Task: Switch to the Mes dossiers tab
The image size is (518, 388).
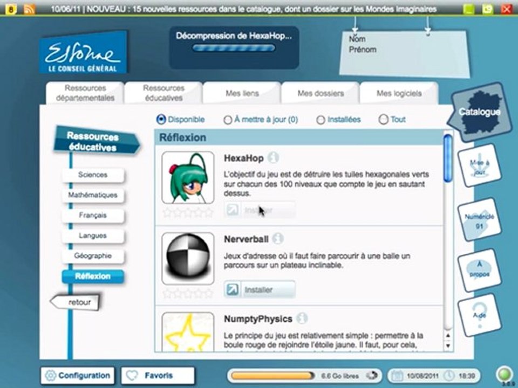Action: tap(320, 93)
